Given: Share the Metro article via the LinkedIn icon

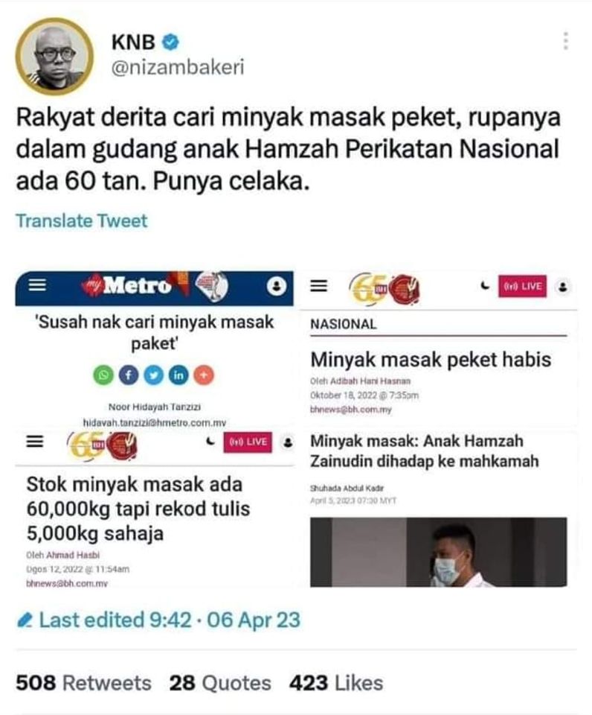Looking at the screenshot, I should tap(178, 375).
